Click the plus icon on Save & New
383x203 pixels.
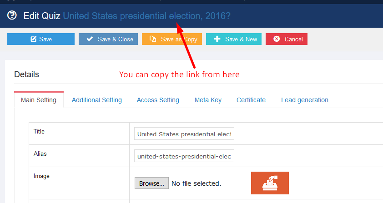tap(217, 39)
